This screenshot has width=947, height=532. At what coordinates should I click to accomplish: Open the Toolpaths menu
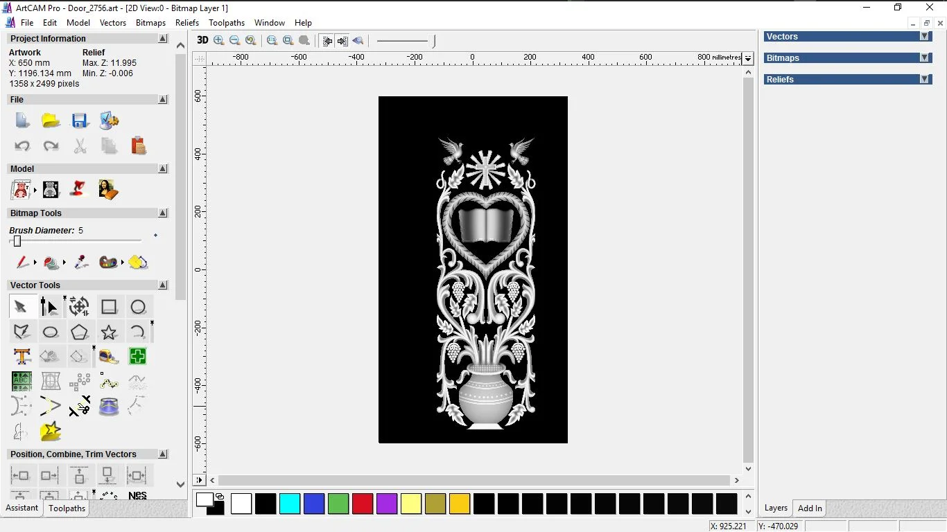227,23
